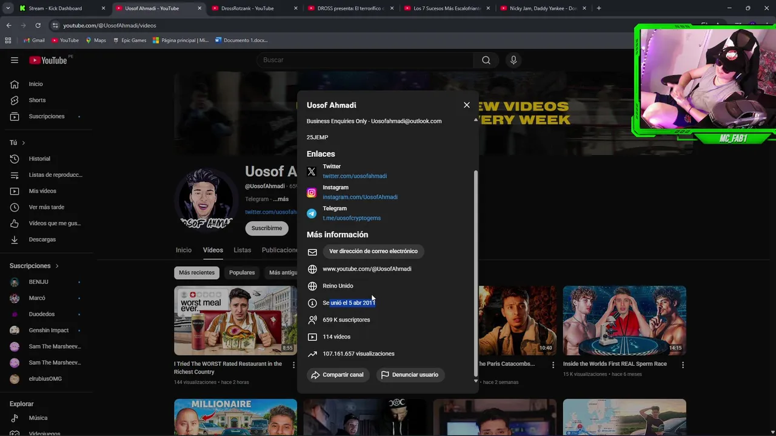Open Listas de reproducción in sidebar
Image resolution: width=776 pixels, height=436 pixels.
(46, 175)
